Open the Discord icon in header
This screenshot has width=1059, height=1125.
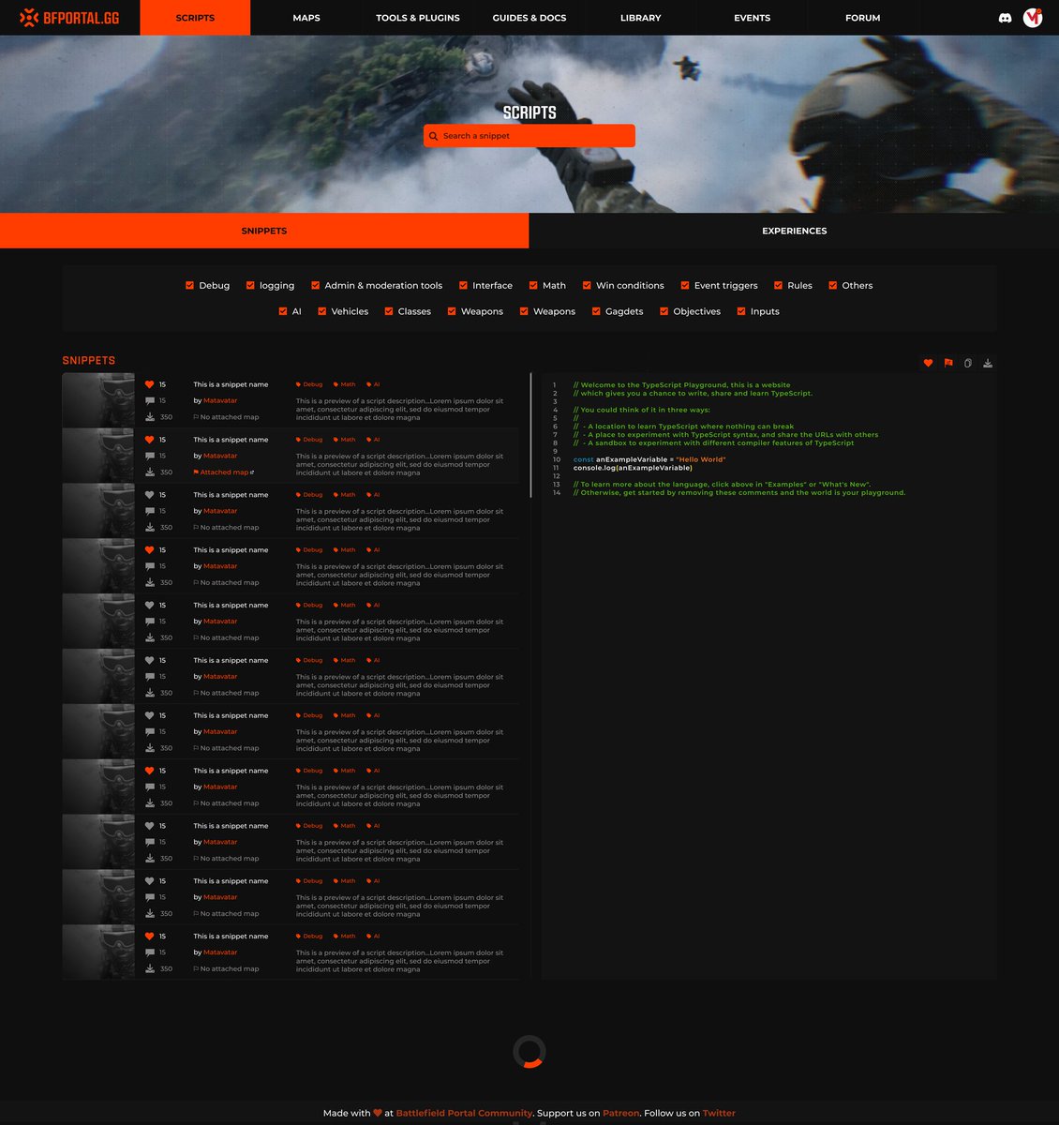coord(1006,18)
